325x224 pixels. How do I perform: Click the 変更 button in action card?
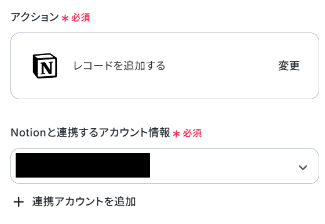tap(289, 66)
